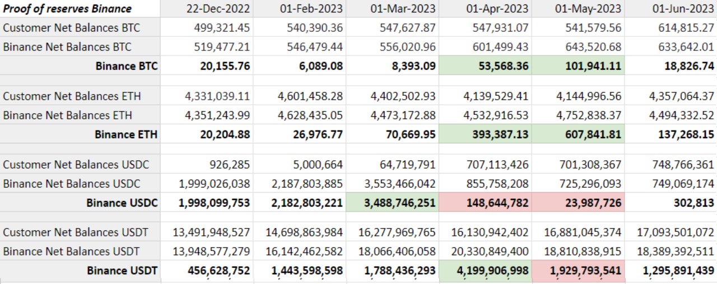The width and height of the screenshot is (717, 284).
Task: Click the cell showing 456,628,752
Action: [x=206, y=271]
